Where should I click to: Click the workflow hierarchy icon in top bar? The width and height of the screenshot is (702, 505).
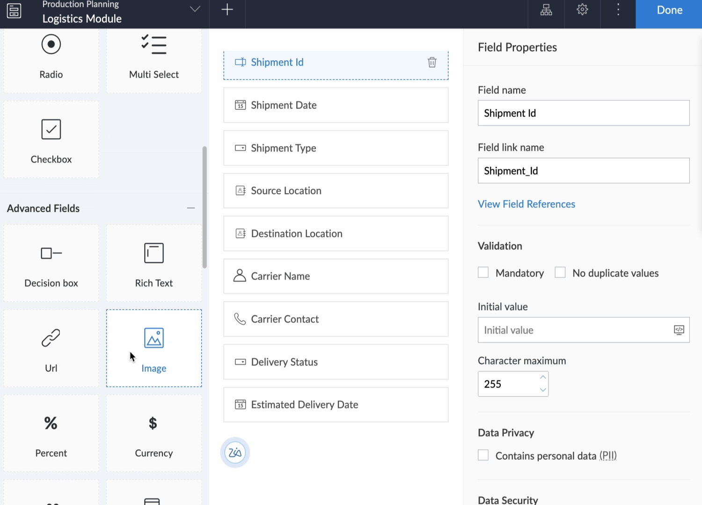coord(546,10)
